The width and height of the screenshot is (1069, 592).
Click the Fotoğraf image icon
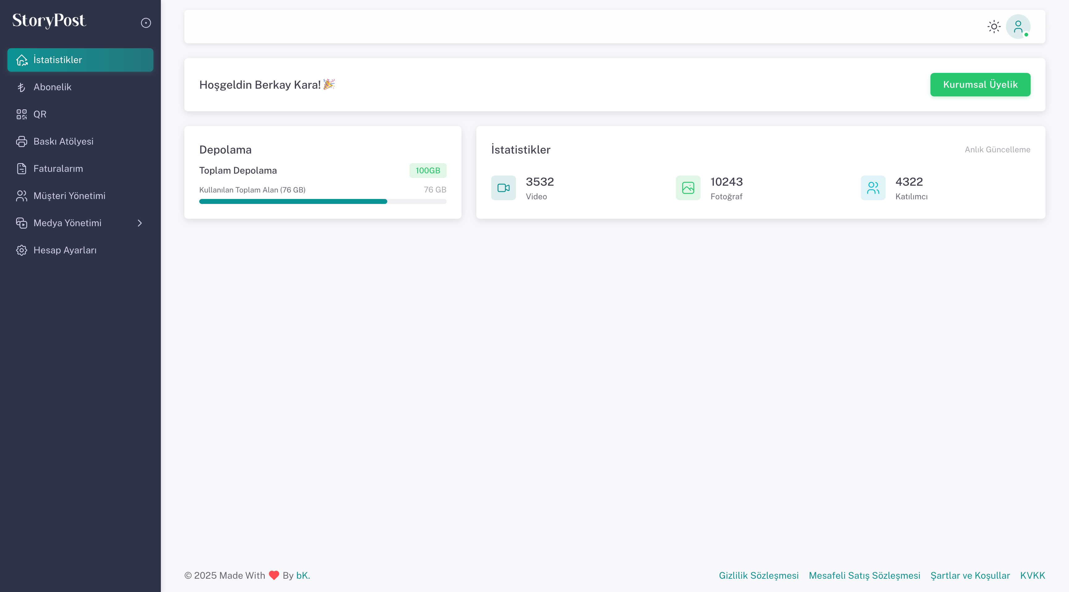(x=688, y=188)
